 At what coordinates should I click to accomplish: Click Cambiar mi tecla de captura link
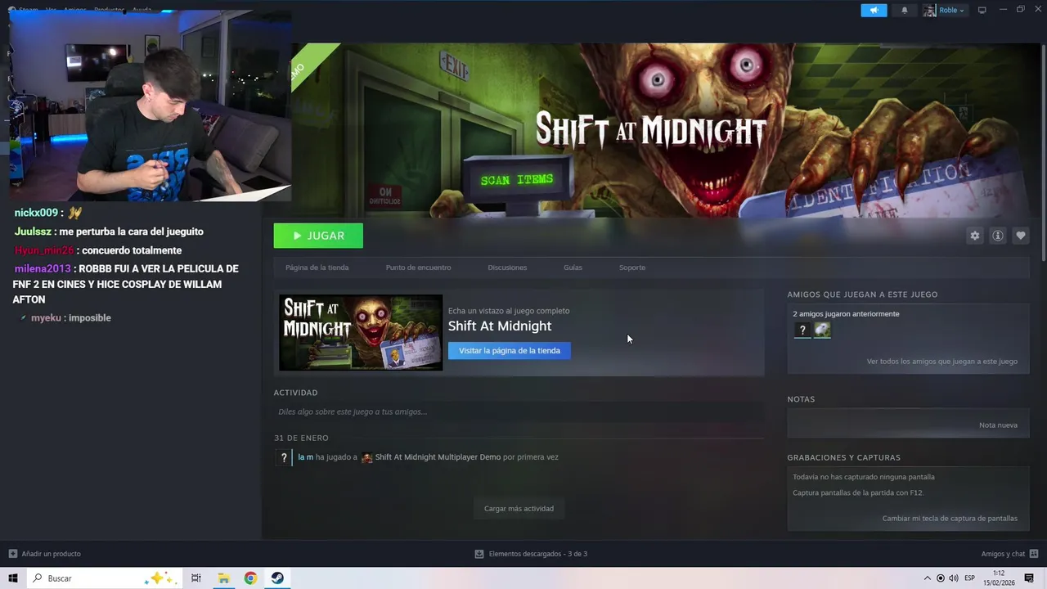(950, 518)
